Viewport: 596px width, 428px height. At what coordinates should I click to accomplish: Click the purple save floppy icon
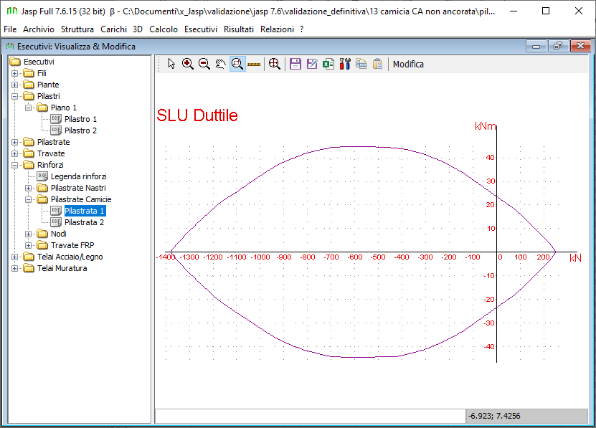[295, 64]
